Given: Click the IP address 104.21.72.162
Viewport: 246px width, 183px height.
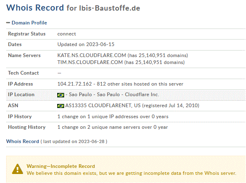Looking at the screenshot, I should (x=75, y=84).
